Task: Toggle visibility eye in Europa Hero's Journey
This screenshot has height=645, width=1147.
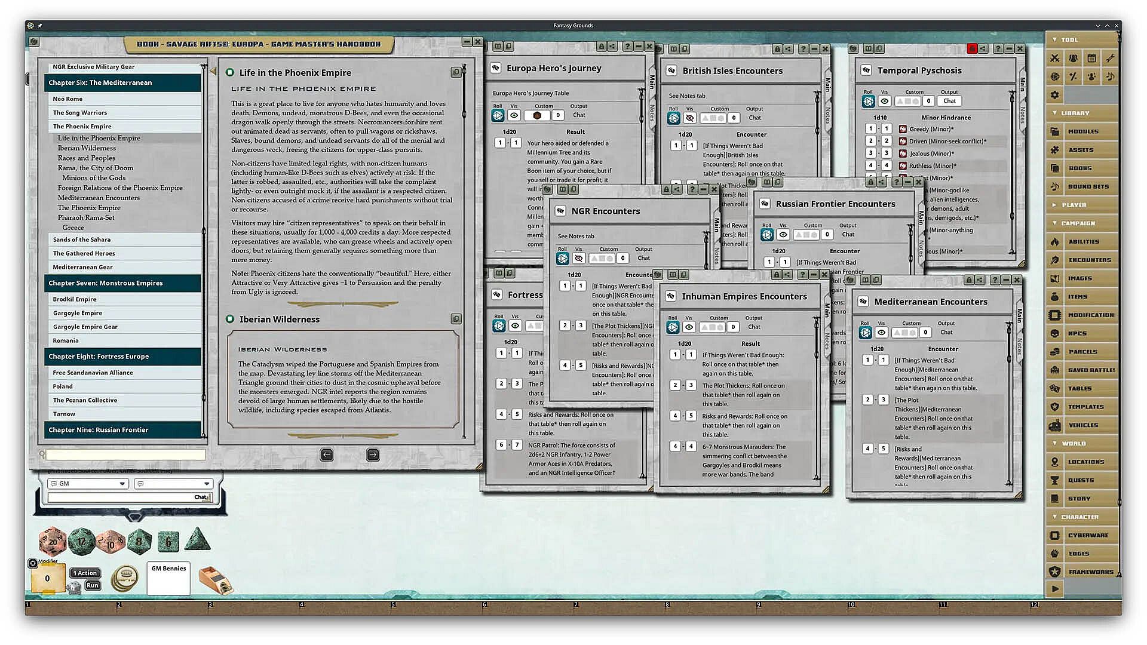Action: 514,115
